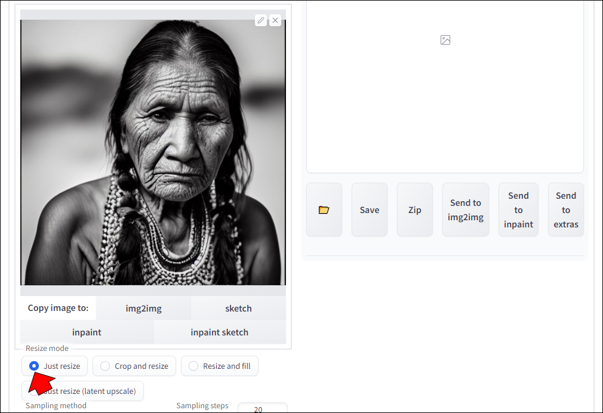Copy image to inpaint sketch
603x413 pixels.
(x=220, y=332)
